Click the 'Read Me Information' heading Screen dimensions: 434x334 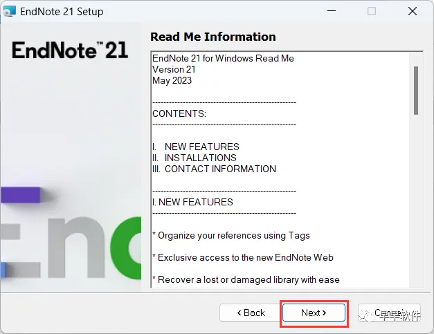(213, 37)
